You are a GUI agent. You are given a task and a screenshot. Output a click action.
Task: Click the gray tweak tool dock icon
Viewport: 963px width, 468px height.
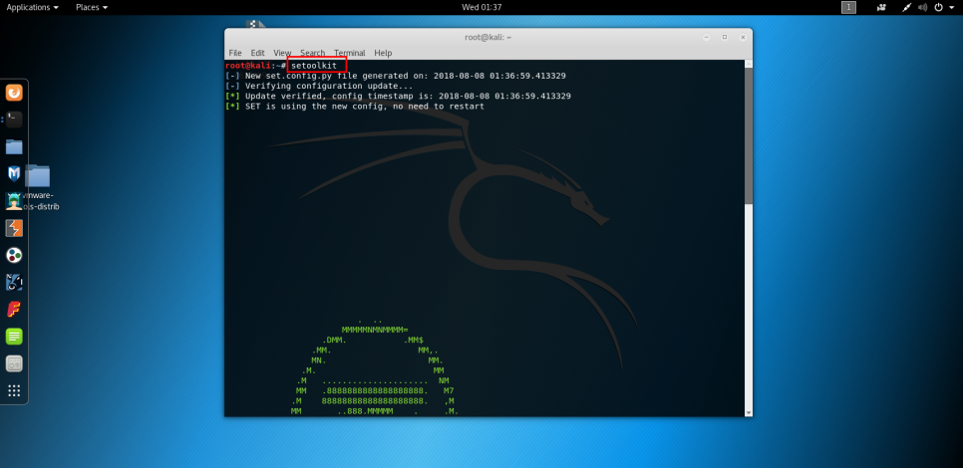coord(14,363)
